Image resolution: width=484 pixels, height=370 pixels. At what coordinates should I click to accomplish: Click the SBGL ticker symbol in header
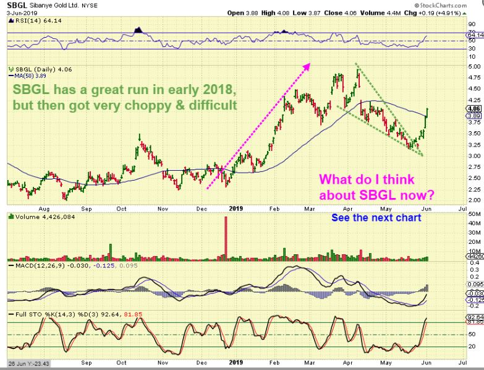tap(17, 6)
